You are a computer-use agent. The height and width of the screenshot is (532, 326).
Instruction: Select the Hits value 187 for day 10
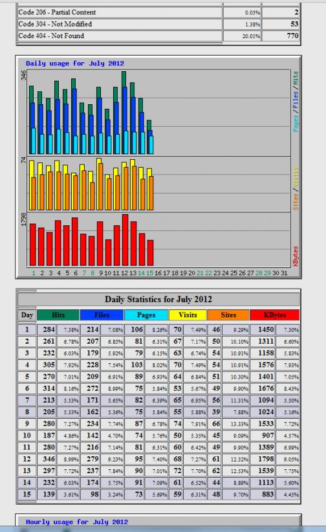49,436
